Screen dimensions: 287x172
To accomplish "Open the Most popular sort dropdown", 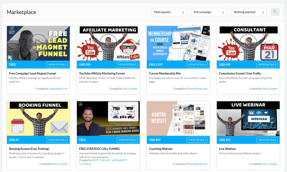I will (169, 12).
